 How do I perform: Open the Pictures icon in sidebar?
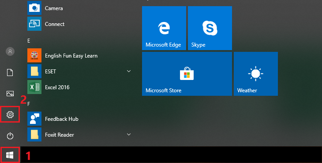[x=10, y=94]
